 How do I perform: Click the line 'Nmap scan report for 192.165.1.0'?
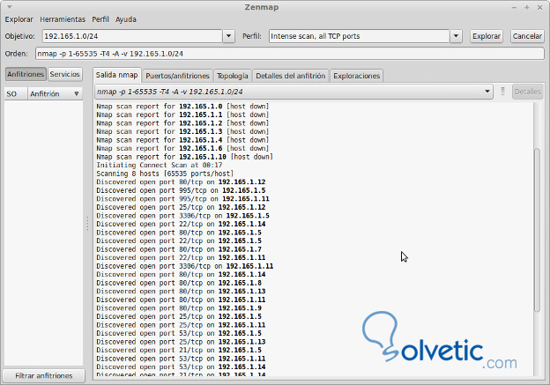pyautogui.click(x=182, y=107)
